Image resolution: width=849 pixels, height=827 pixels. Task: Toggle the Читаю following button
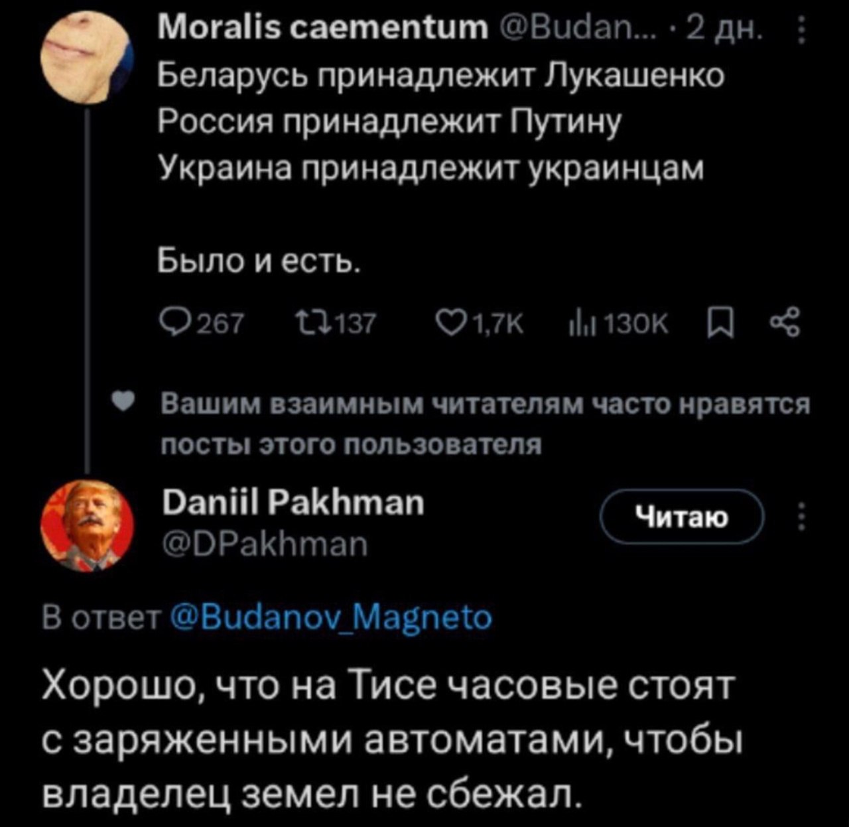coord(683,517)
